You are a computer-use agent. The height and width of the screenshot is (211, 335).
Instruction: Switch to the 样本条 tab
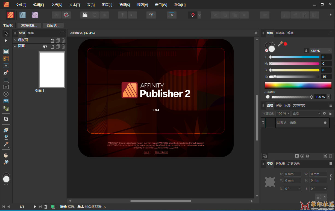click(x=280, y=33)
